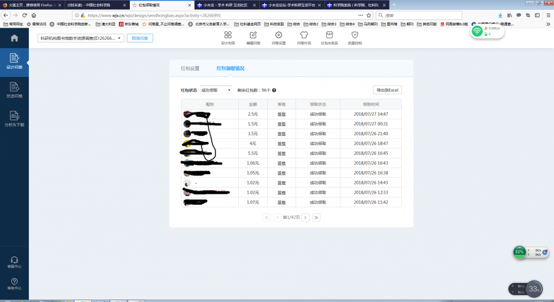The width and height of the screenshot is (554, 302).
Task: Open 分析&下载 in the left sidebar
Action: tap(14, 118)
